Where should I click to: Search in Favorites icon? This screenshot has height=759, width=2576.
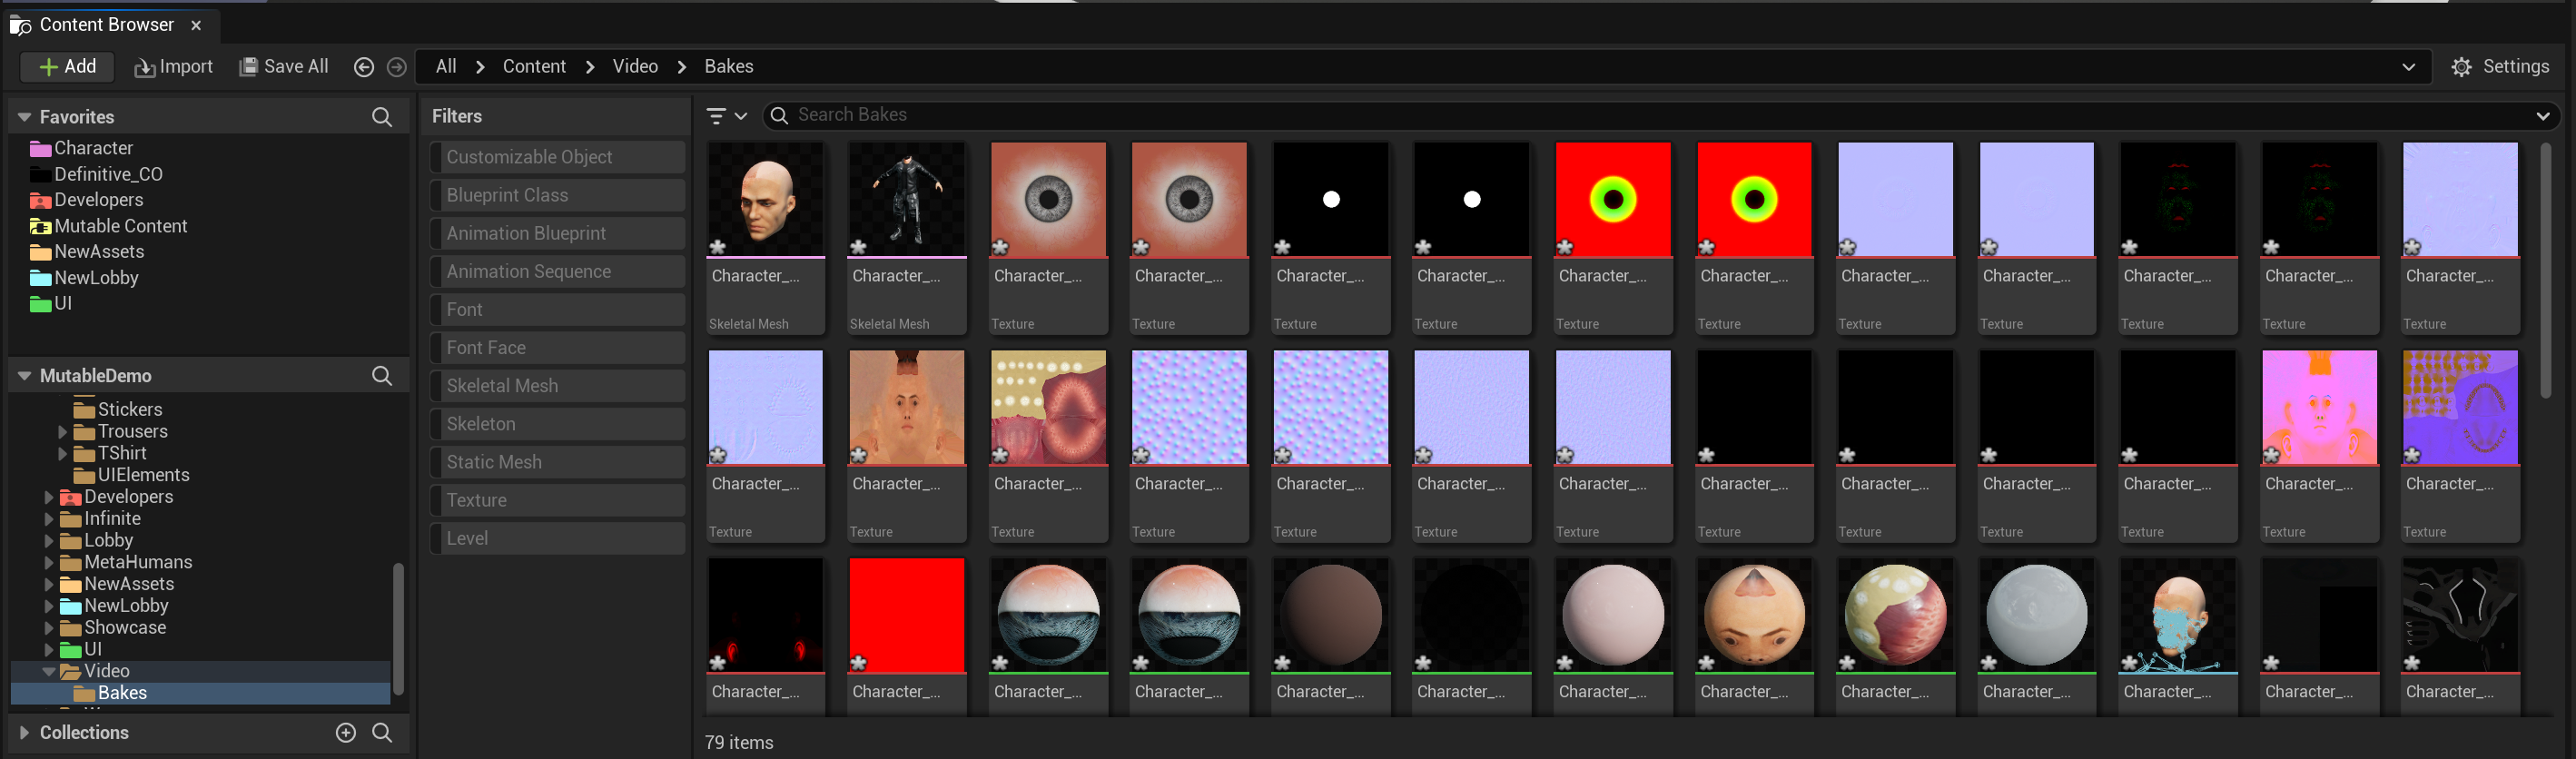coord(382,117)
